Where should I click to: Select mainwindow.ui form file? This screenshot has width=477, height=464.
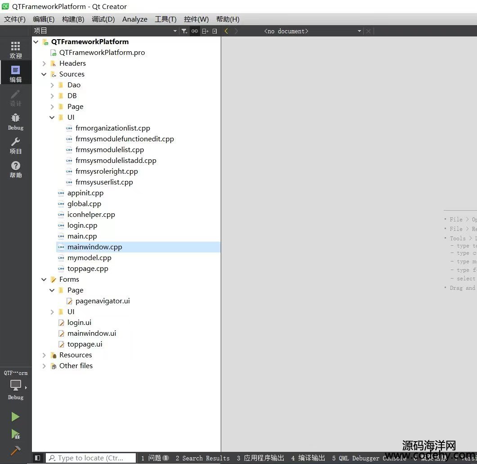coord(92,333)
